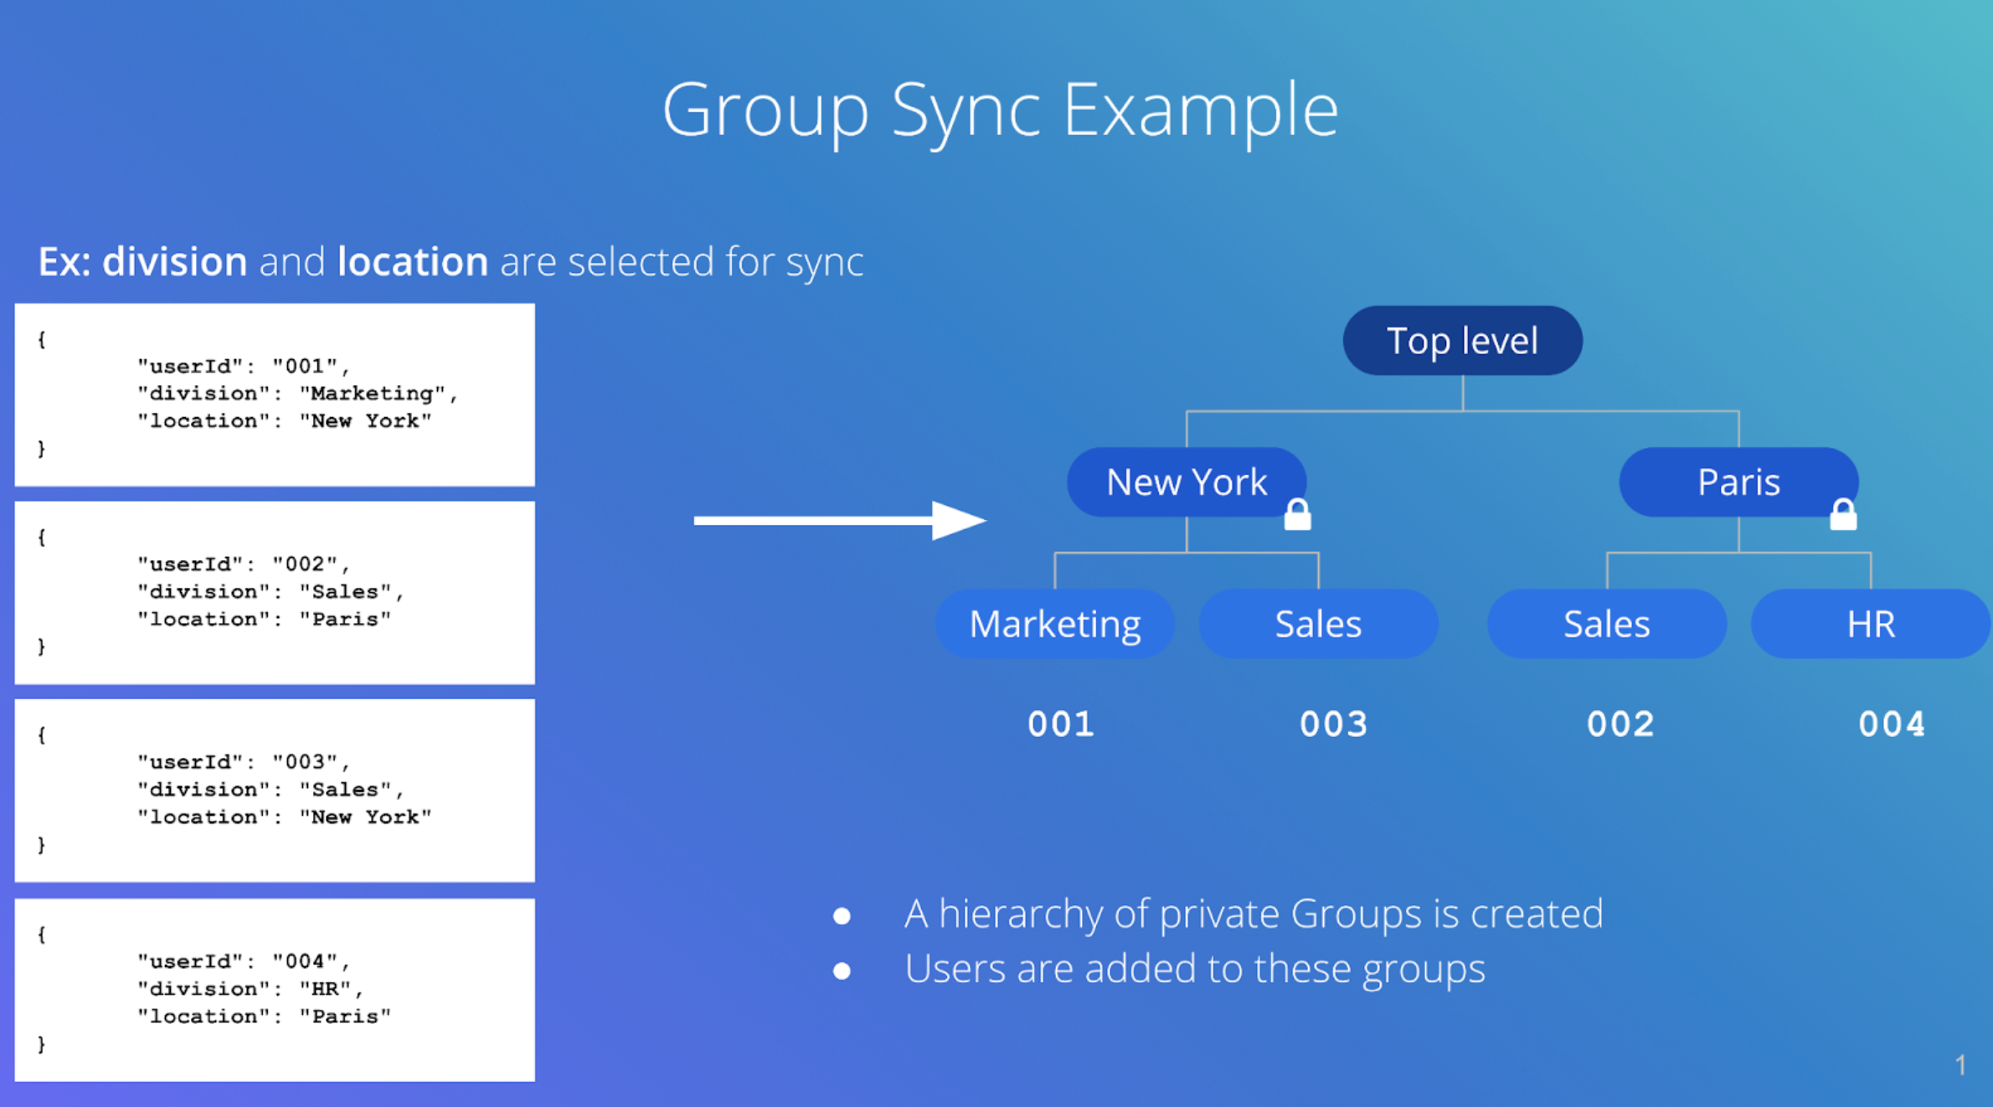Click the HR group node
Image resolution: width=1993 pixels, height=1107 pixels.
pyautogui.click(x=1870, y=624)
